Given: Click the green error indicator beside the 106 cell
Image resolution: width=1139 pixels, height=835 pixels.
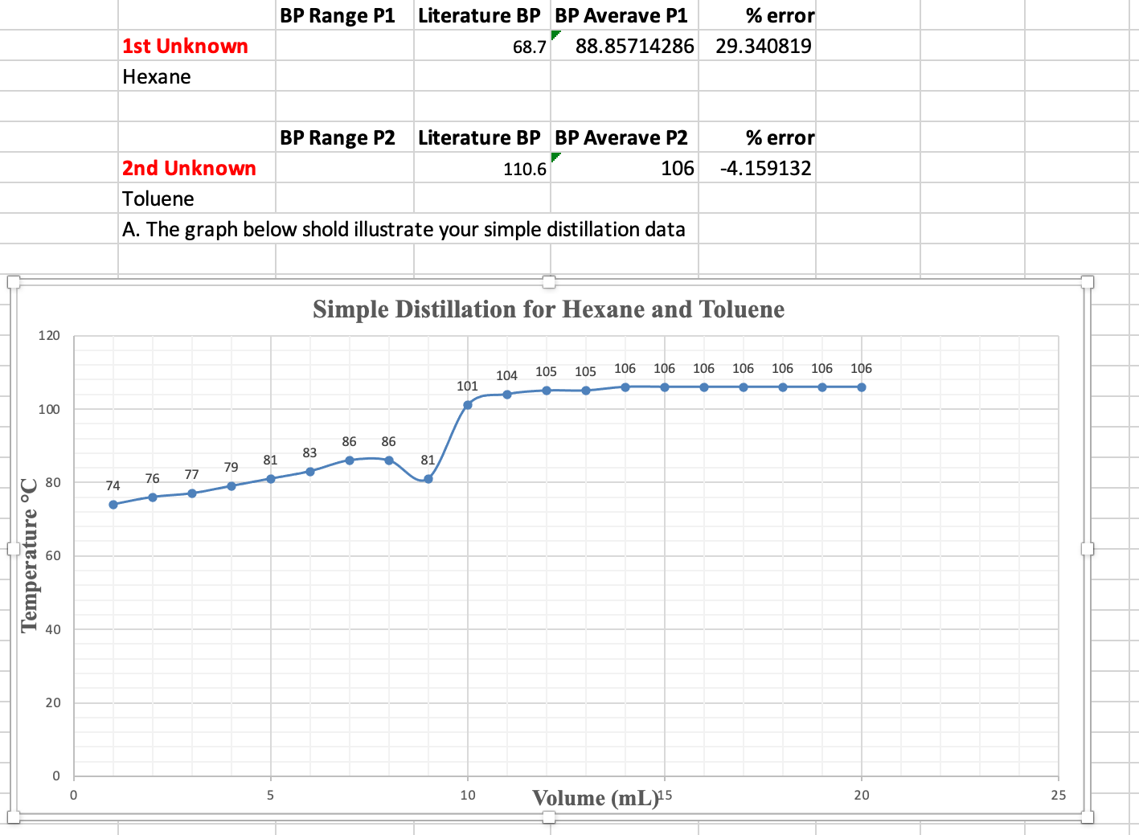Looking at the screenshot, I should click(x=556, y=158).
